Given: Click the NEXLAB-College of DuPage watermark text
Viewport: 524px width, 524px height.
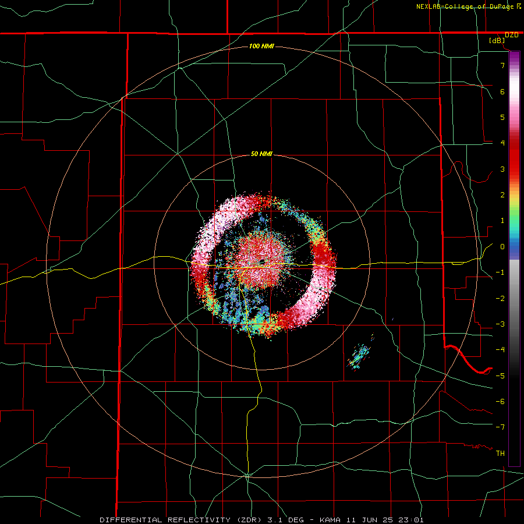Looking at the screenshot, I should (465, 6).
